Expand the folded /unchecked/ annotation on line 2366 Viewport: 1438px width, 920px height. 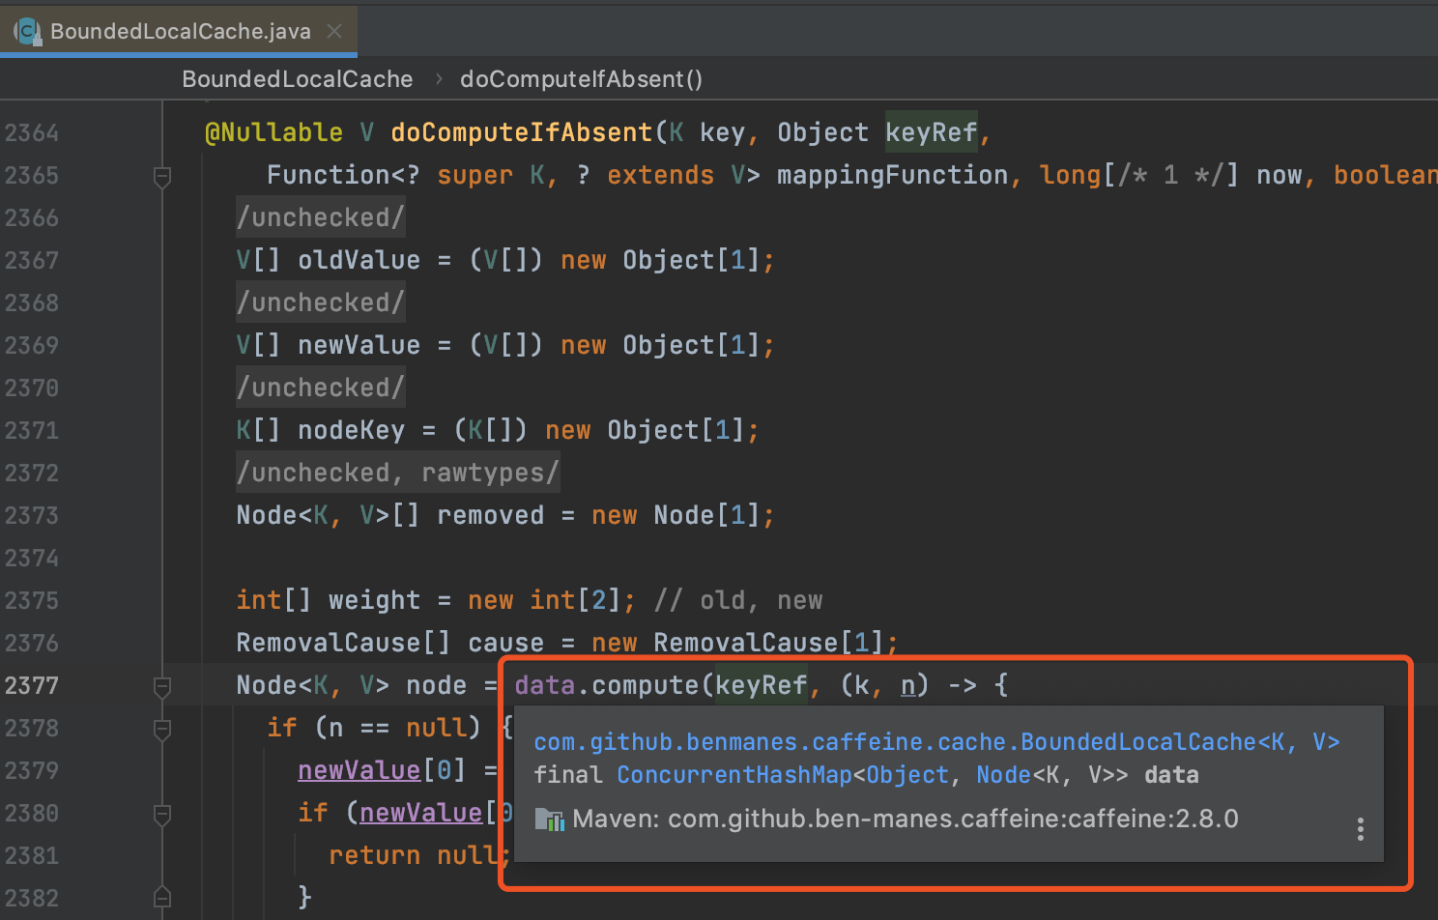click(x=321, y=217)
